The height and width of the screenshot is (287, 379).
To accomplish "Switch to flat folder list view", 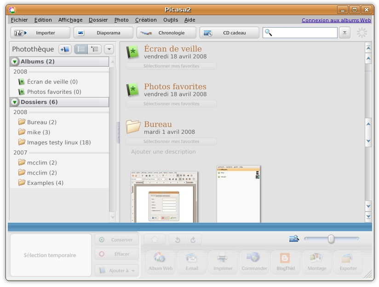I will click(x=80, y=49).
